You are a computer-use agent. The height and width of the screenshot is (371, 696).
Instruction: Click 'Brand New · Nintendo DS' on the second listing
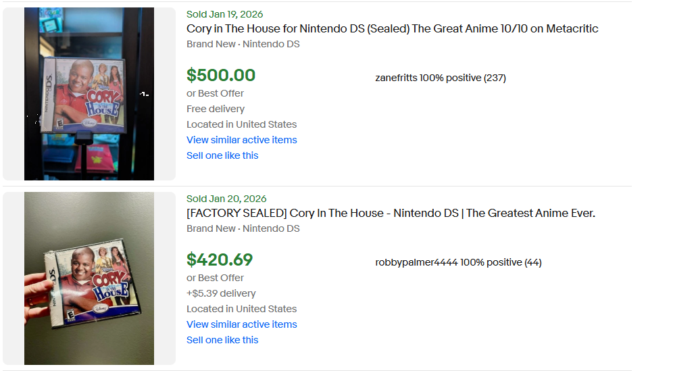243,228
